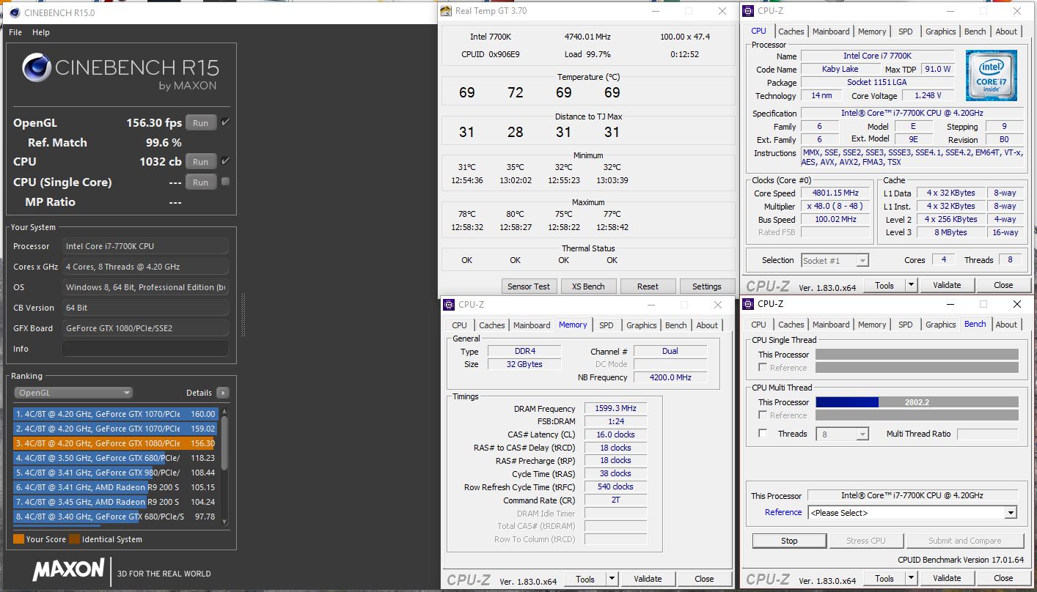This screenshot has width=1037, height=592.
Task: Open Settings in Real Temp
Action: [x=706, y=286]
